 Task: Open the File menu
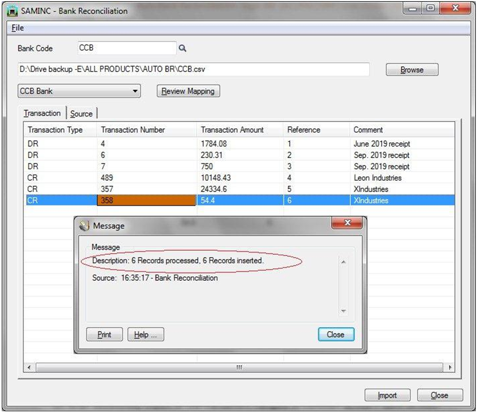[x=17, y=28]
